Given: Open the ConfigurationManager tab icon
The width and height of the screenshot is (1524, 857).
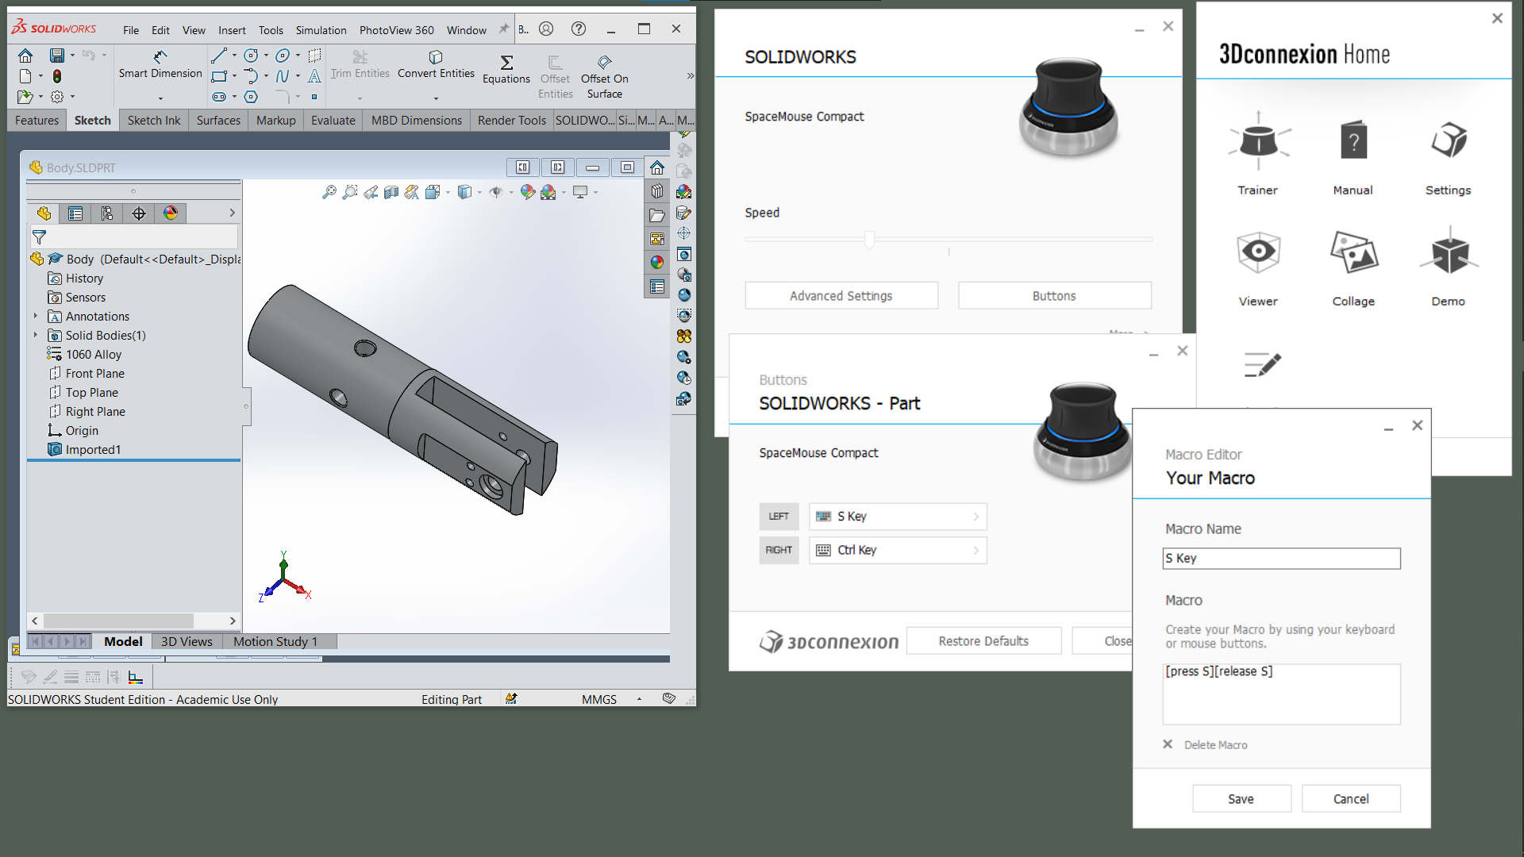Looking at the screenshot, I should click(x=107, y=213).
